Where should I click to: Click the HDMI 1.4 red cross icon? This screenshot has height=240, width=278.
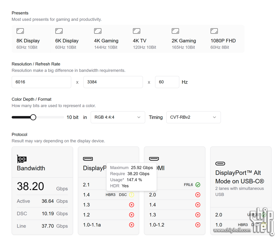coord(198,205)
